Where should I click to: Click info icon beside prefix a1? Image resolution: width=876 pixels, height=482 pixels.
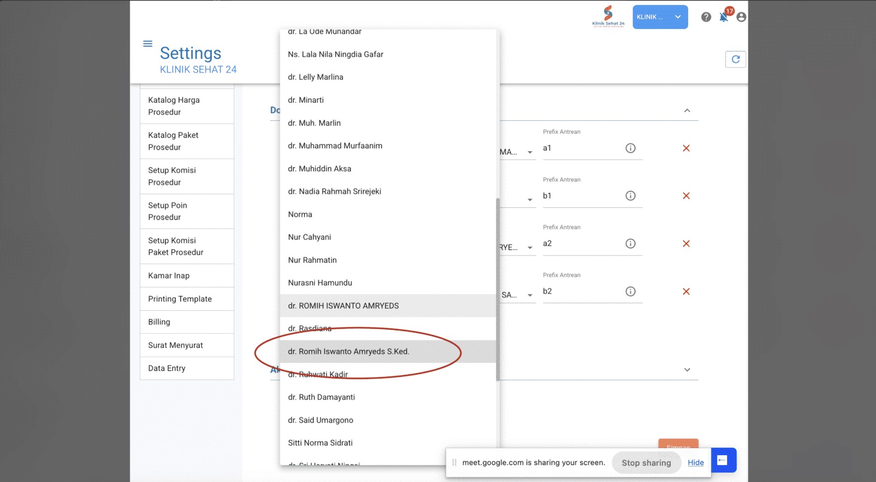[x=630, y=148]
